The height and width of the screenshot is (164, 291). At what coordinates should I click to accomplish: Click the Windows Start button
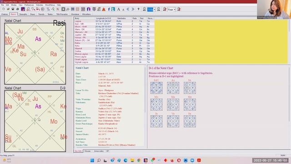click(x=92, y=160)
